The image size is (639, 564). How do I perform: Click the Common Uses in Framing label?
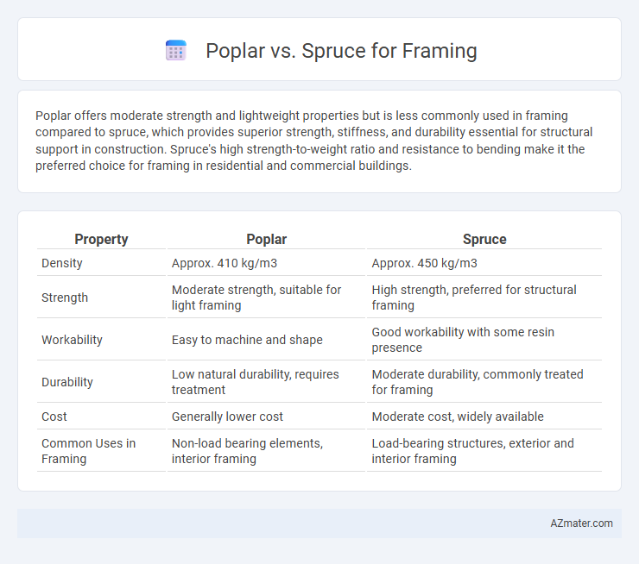click(x=88, y=451)
